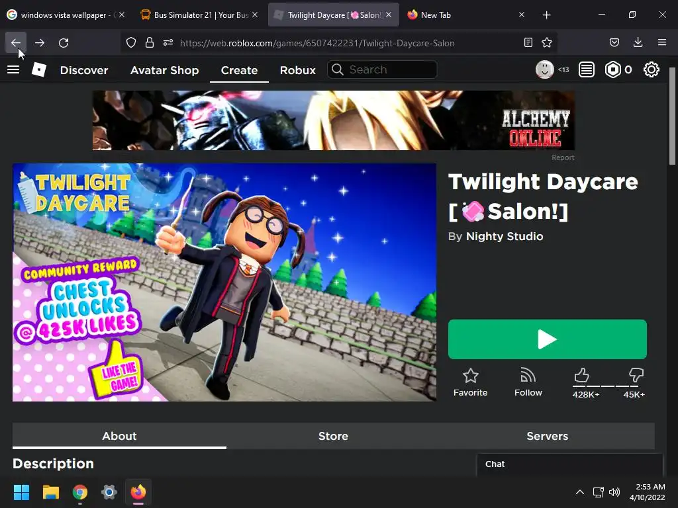The height and width of the screenshot is (508, 678).
Task: Open the Discover menu item
Action: 84,70
